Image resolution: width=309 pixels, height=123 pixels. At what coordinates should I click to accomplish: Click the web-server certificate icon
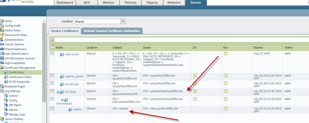pos(62,54)
